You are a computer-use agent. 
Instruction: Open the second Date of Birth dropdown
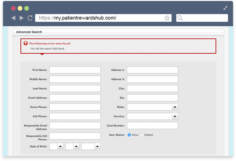click(x=72, y=147)
